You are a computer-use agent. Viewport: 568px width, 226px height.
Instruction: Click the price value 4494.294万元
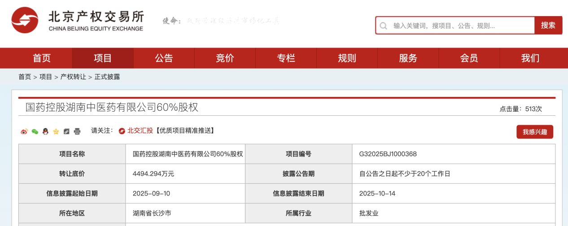click(x=153, y=174)
